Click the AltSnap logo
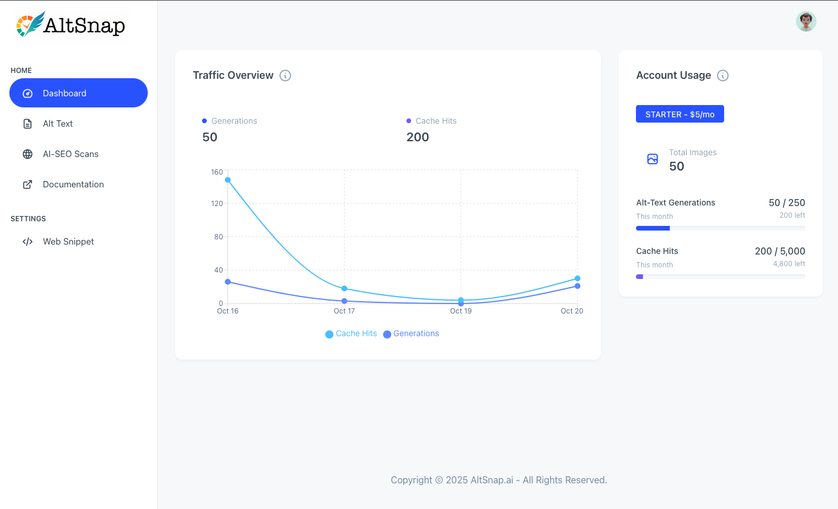This screenshot has width=838, height=509. (71, 25)
